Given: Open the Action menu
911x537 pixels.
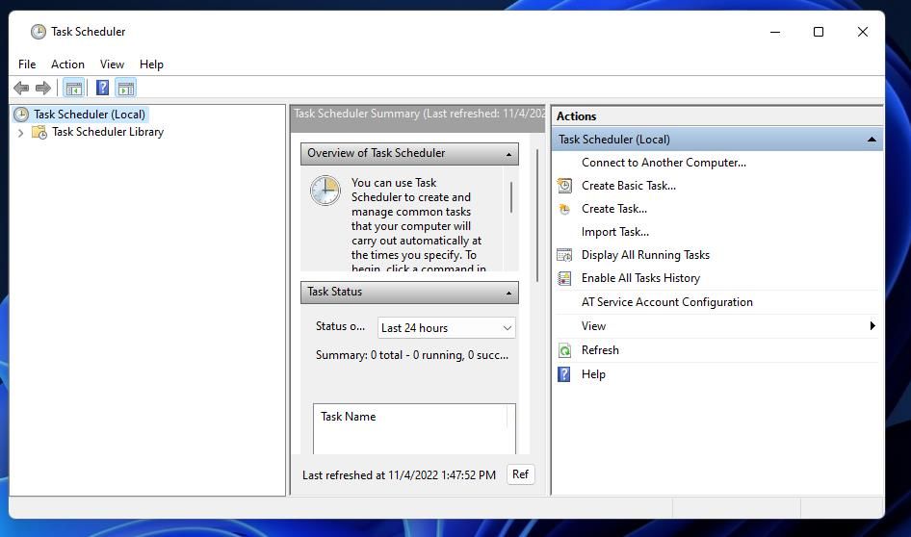Looking at the screenshot, I should click(x=67, y=64).
